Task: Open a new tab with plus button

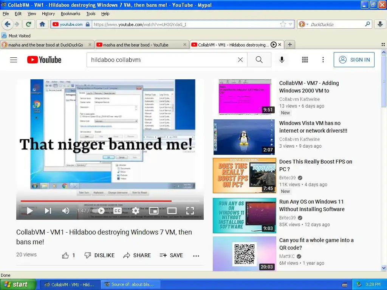Action: pos(290,45)
